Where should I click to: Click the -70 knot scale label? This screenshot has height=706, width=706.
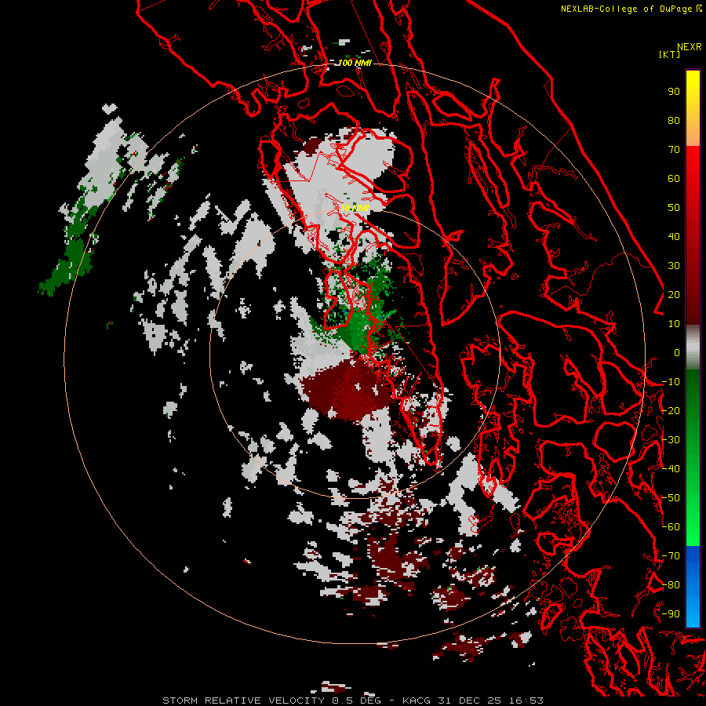coord(671,556)
